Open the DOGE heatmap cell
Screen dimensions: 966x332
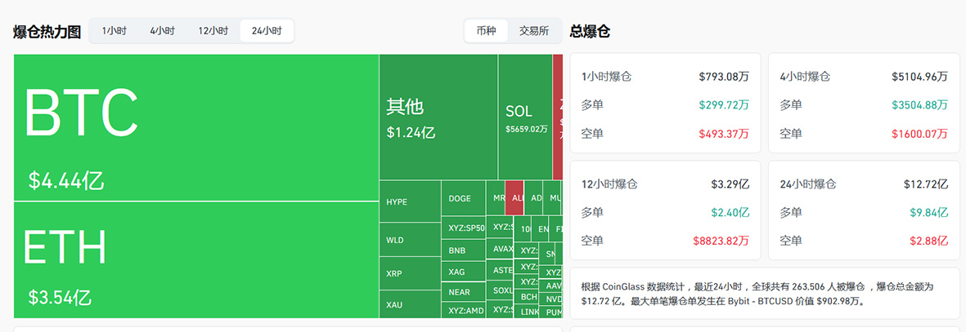click(x=463, y=198)
